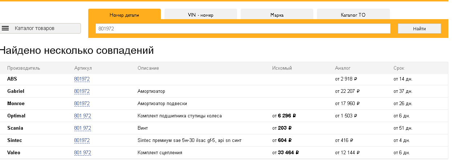The height and width of the screenshot is (160, 452).
Task: Click Monroe delivery term от 26 дн.
Action: pyautogui.click(x=403, y=103)
